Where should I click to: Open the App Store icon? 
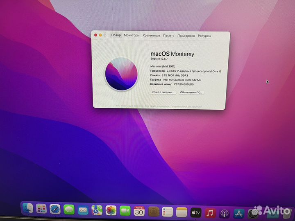coord(238,214)
